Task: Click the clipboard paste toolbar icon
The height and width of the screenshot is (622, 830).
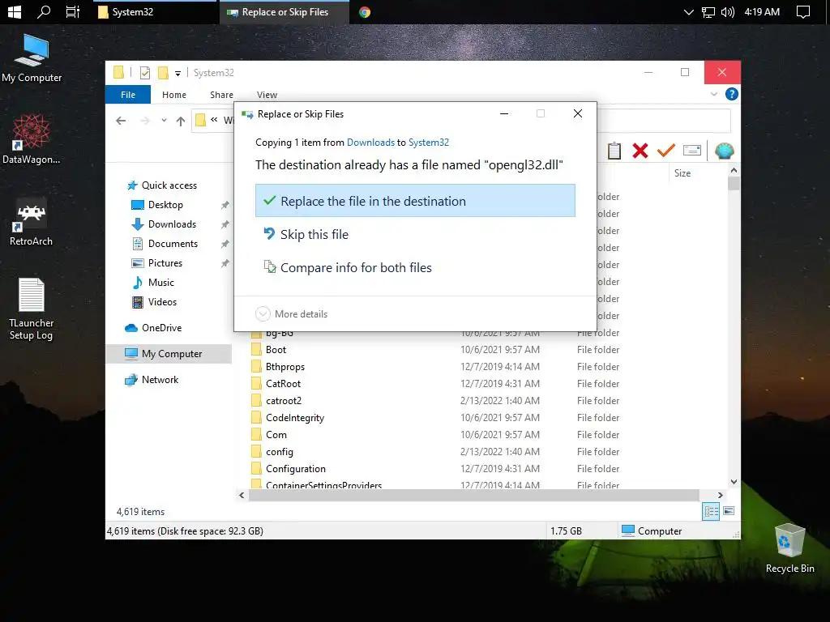Action: 614,151
